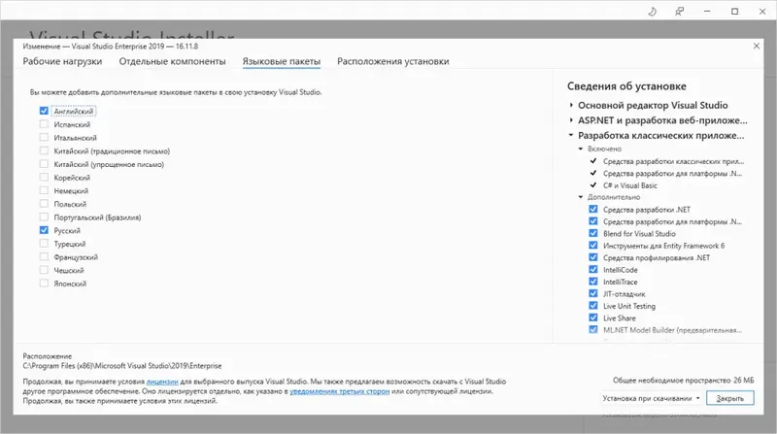This screenshot has width=777, height=434.
Task: Tick the Польский checkbox
Action: pyautogui.click(x=44, y=204)
